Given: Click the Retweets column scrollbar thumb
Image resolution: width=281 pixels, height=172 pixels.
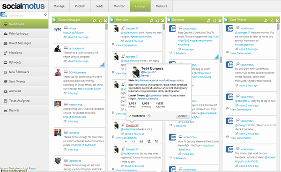Looking at the screenshot, I should pos(221,60).
